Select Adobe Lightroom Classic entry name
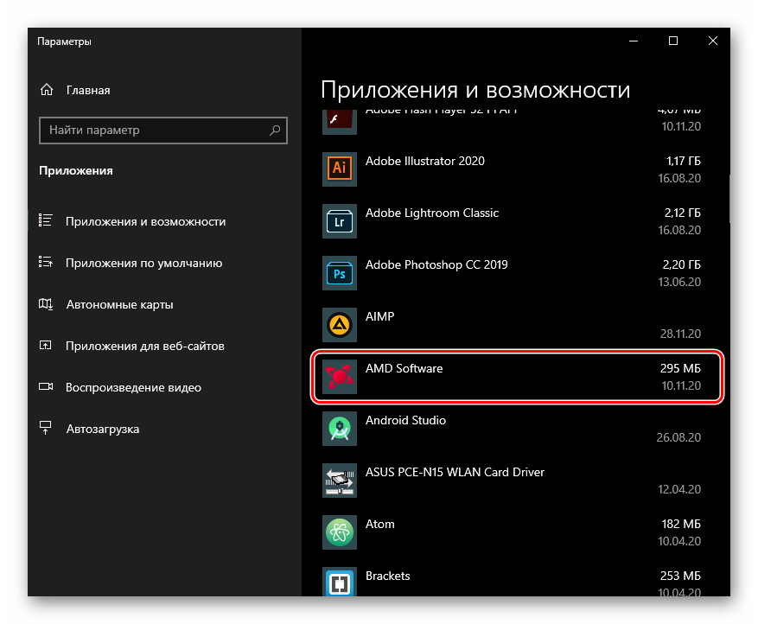The height and width of the screenshot is (624, 758). (431, 213)
